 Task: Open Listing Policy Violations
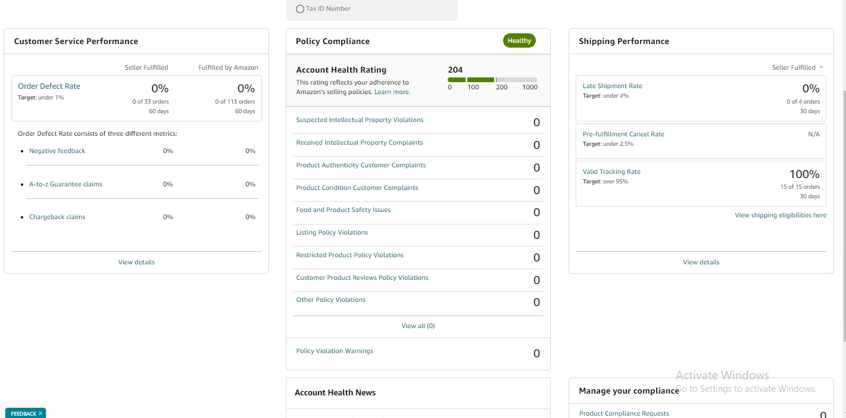[332, 233]
